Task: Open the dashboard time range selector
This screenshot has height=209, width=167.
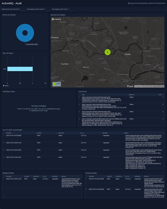Action: (x=147, y=3)
